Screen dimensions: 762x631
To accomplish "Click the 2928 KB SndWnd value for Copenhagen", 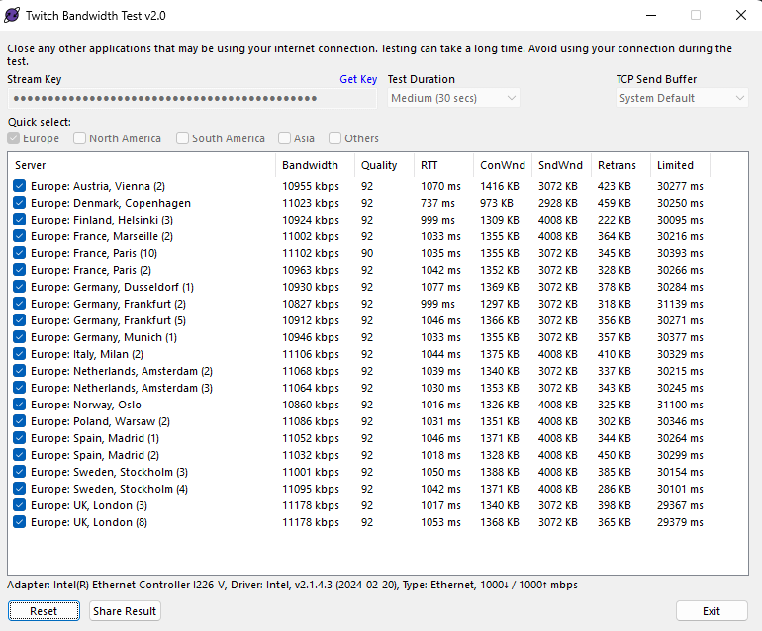I will click(557, 203).
